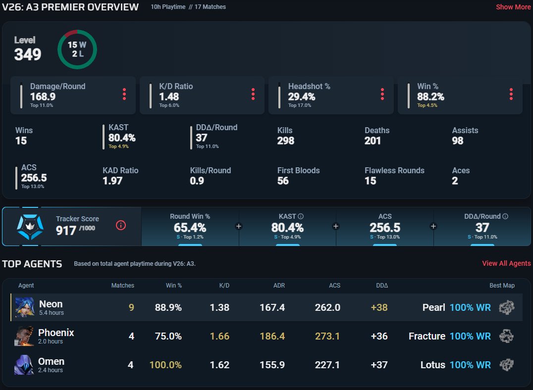Click Phoenix's 273.1 ACS cell
The height and width of the screenshot is (390, 533).
pos(327,337)
